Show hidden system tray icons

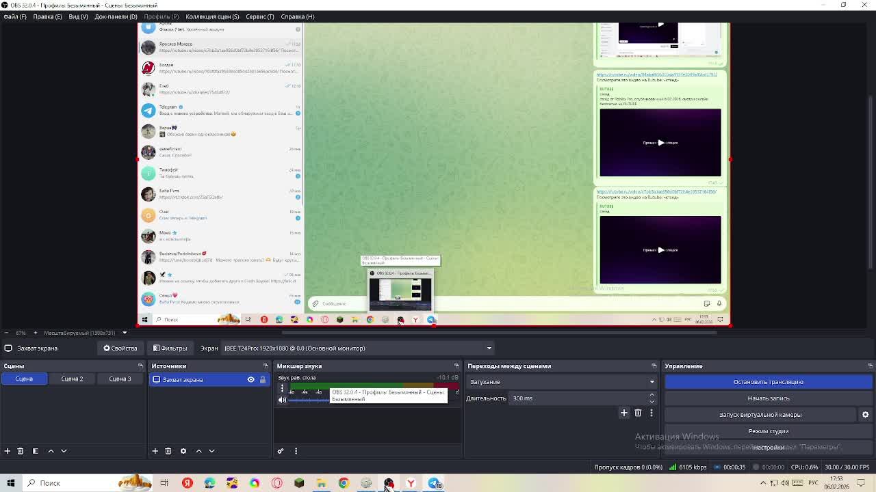(x=763, y=483)
